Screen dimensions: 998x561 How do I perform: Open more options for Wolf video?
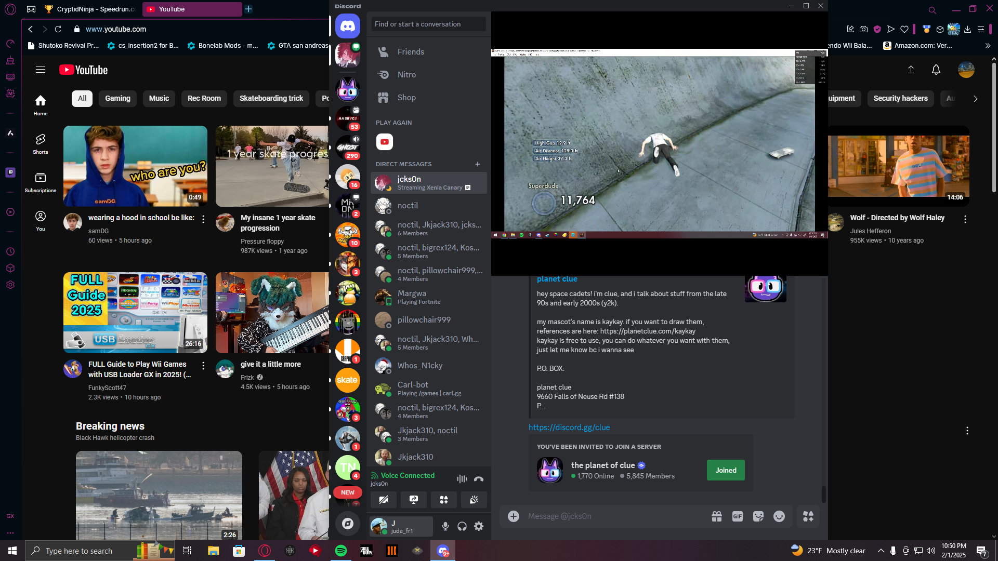pos(965,219)
